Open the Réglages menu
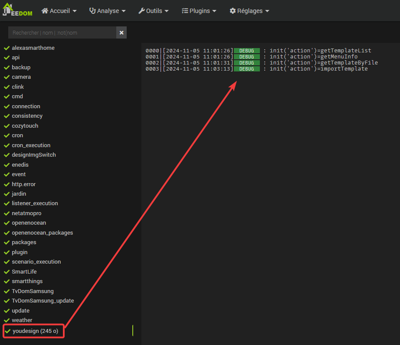Image resolution: width=400 pixels, height=345 pixels. (x=249, y=11)
